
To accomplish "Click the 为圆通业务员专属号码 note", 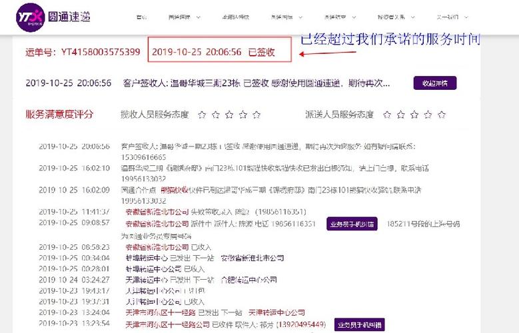I will click(x=156, y=236).
